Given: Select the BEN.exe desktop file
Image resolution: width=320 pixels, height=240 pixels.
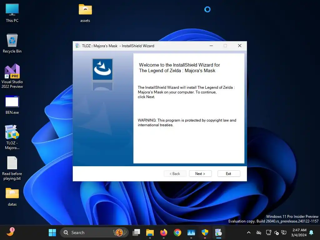Looking at the screenshot, I should (x=12, y=105).
